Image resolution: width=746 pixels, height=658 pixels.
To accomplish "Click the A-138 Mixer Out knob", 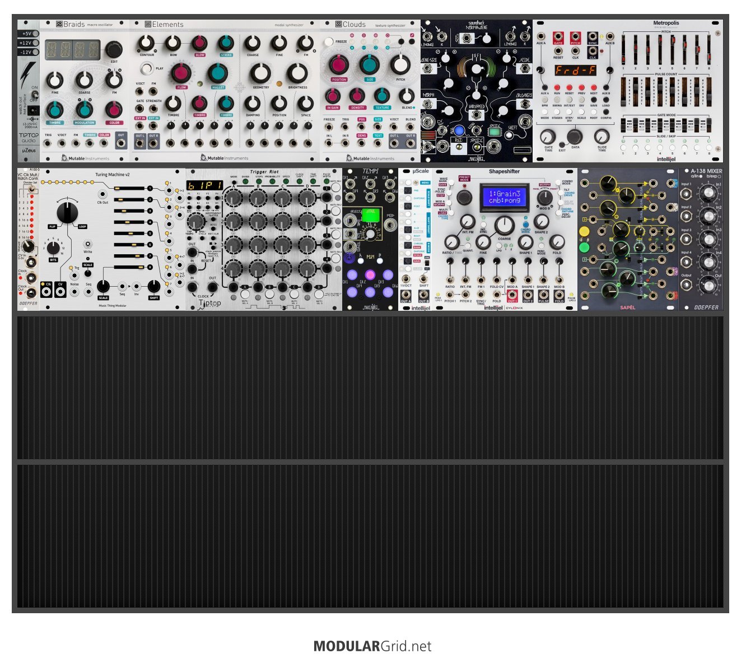I will pos(708,285).
